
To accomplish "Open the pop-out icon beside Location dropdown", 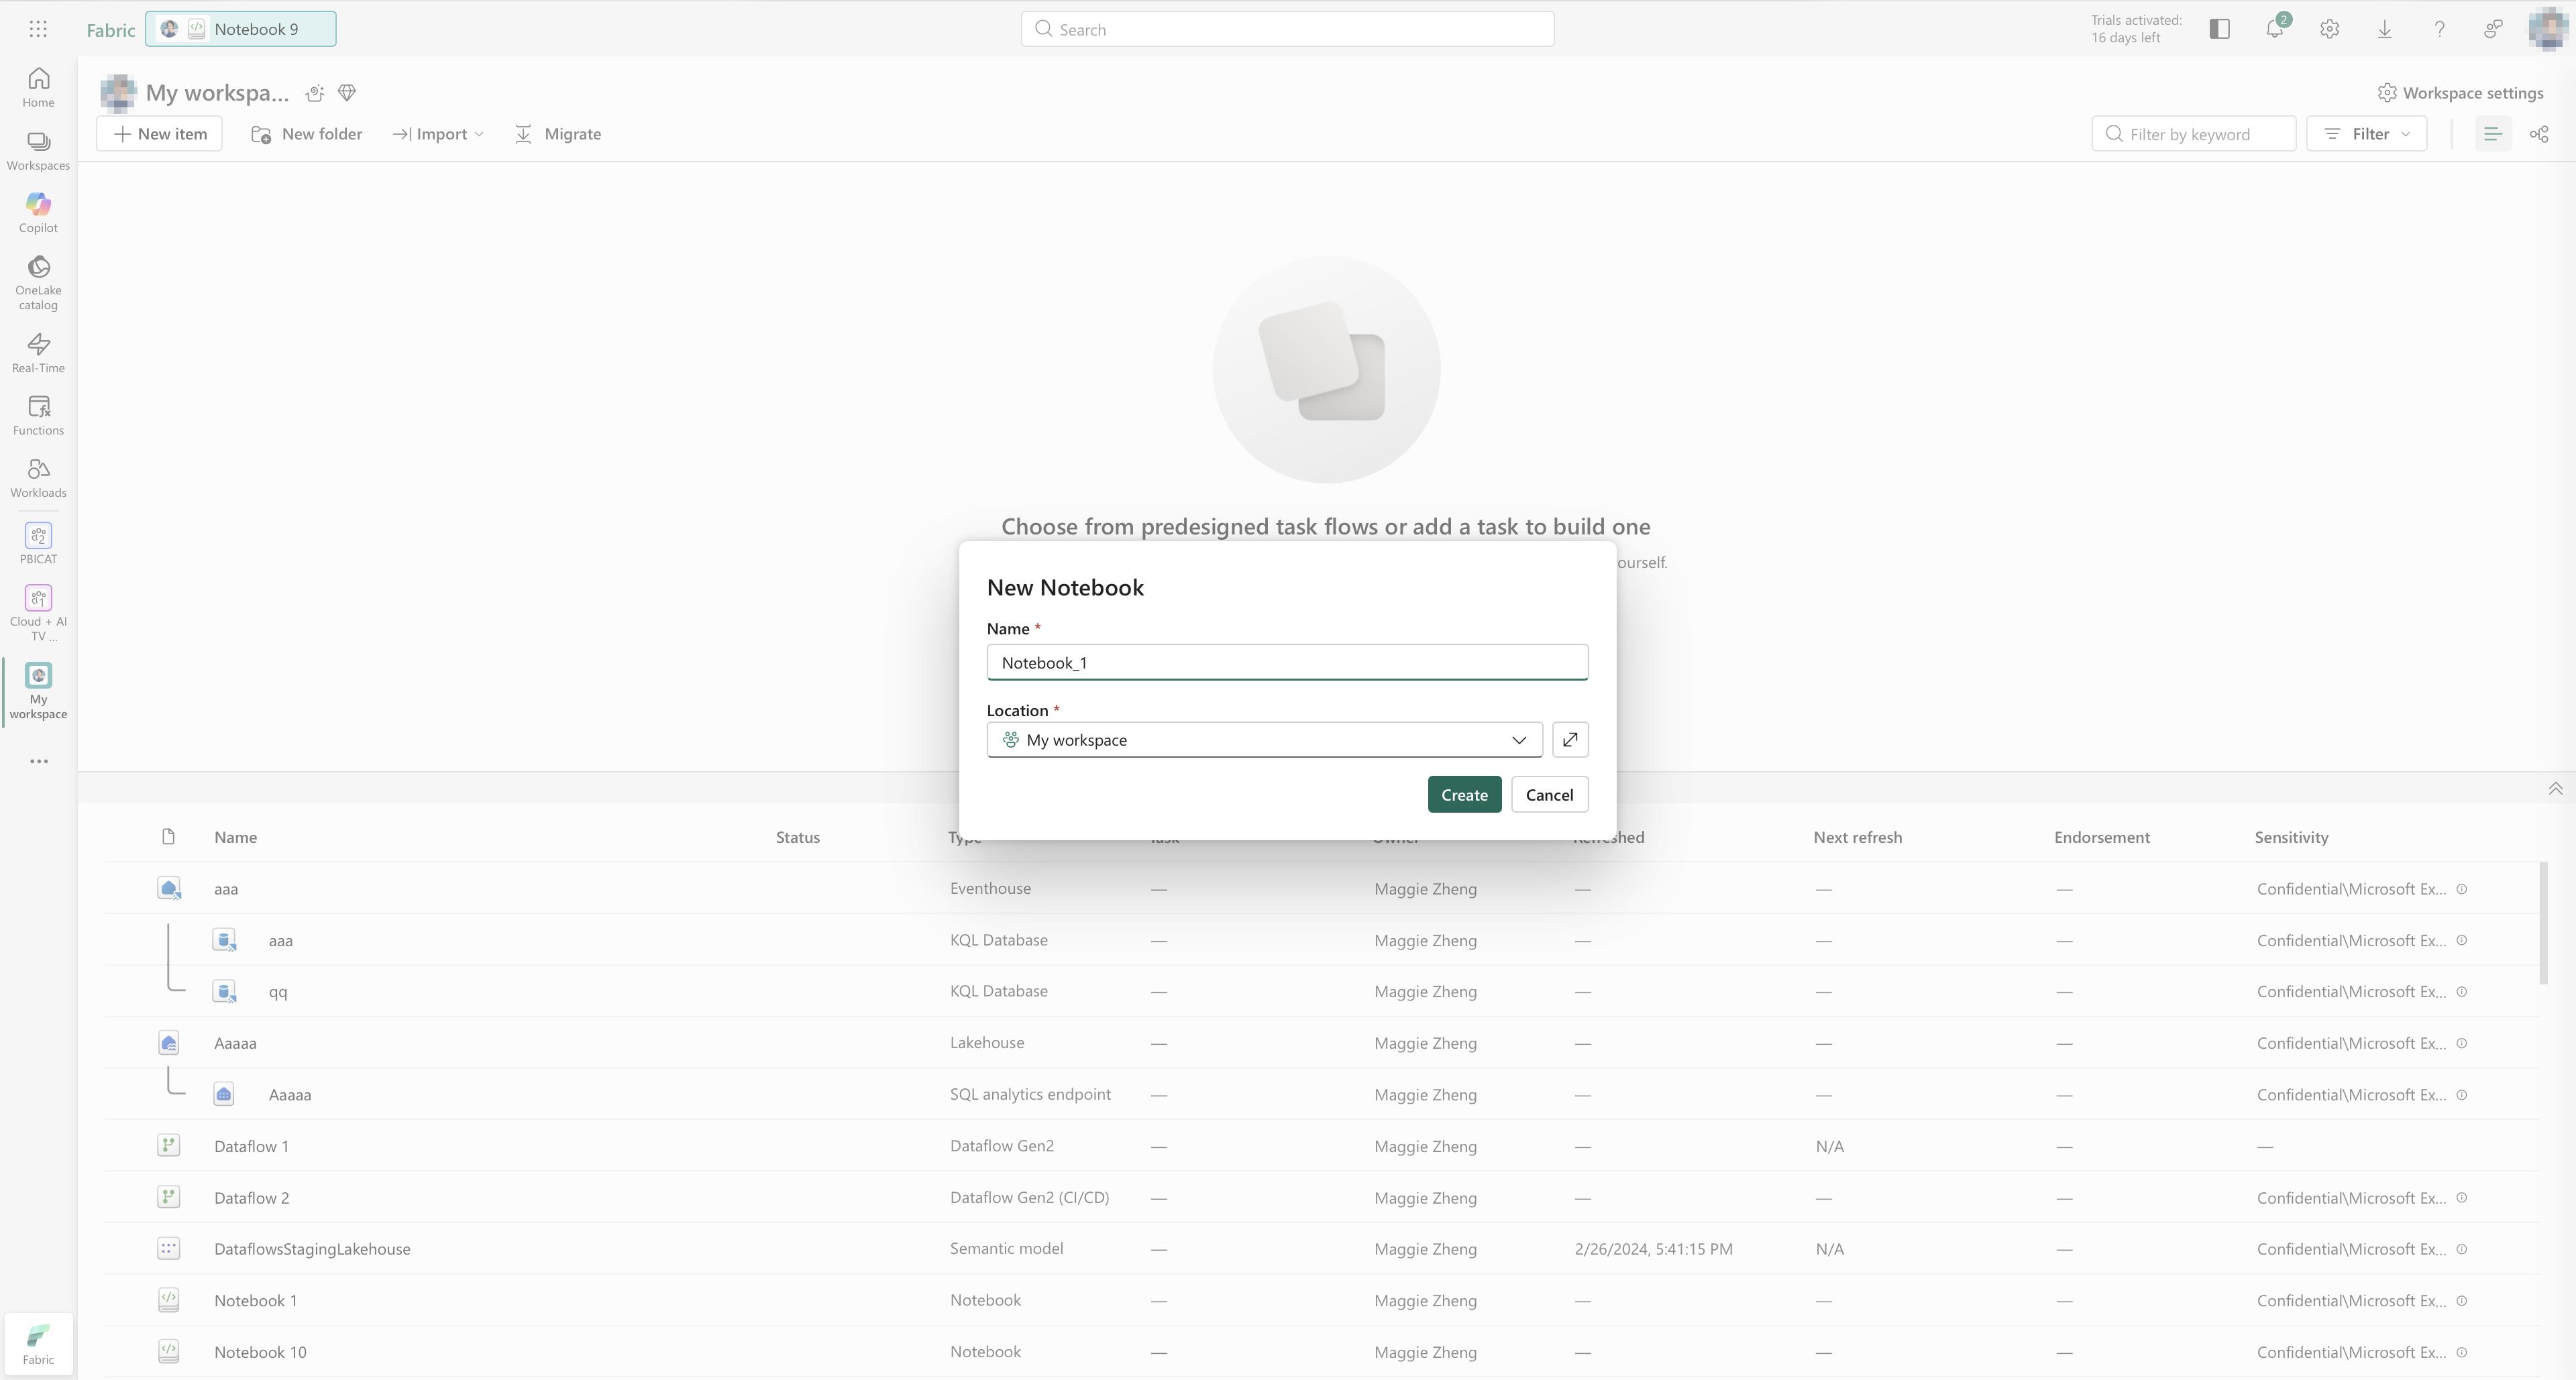I will (x=1570, y=740).
